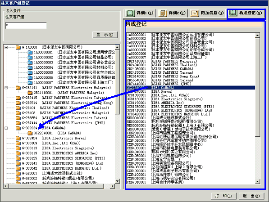Click the blue folder icon for 1A00000004
Image resolution: width=269 pixels, height=202 pixels.
(x=30, y=67)
